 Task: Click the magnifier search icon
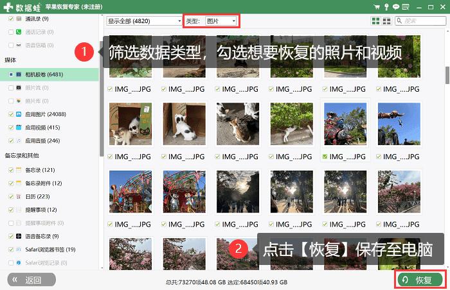pos(399,21)
